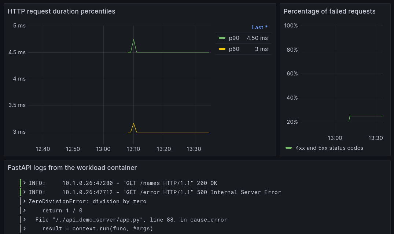Click the chevron beside result = context.run line
The image size is (394, 234).
pyautogui.click(x=24, y=228)
